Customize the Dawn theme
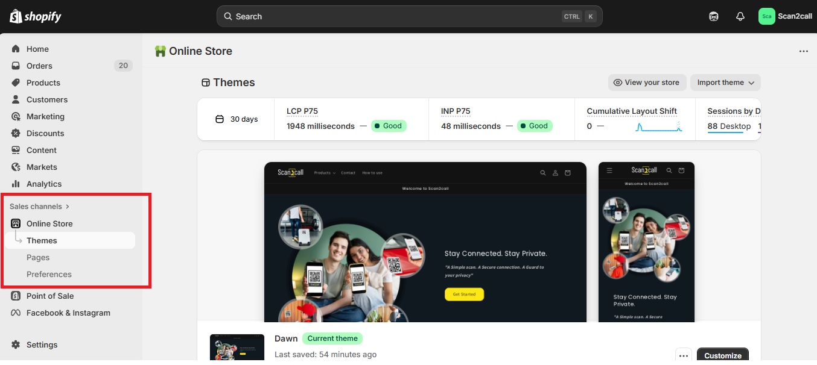The image size is (817, 365). pyautogui.click(x=723, y=355)
